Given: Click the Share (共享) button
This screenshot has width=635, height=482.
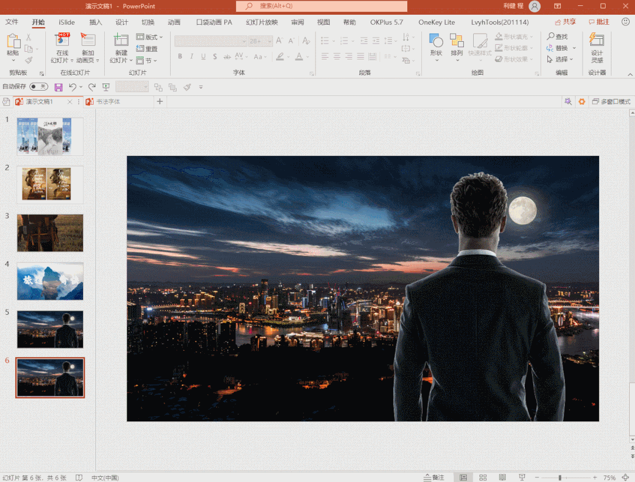Looking at the screenshot, I should (x=564, y=22).
